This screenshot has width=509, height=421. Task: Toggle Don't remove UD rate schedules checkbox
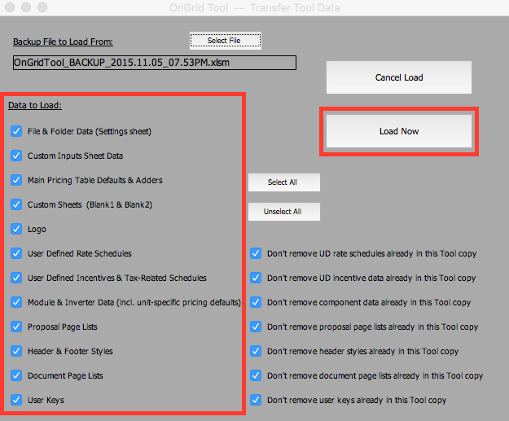point(257,253)
